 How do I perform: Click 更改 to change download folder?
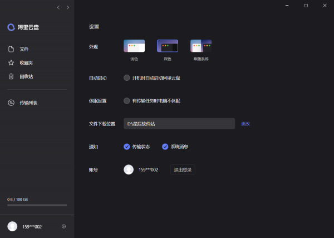point(245,124)
